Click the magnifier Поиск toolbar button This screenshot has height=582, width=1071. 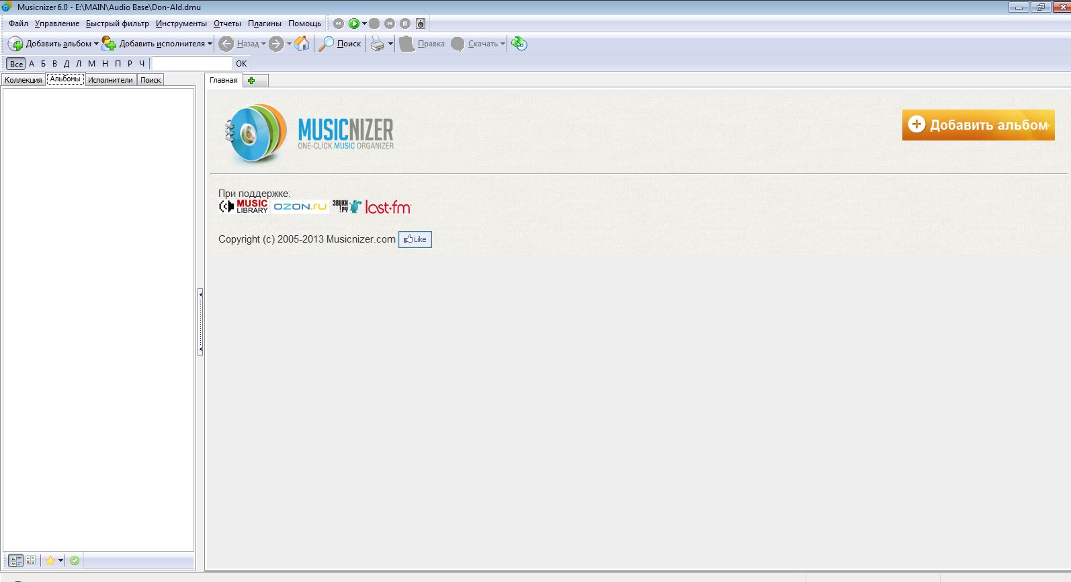340,44
